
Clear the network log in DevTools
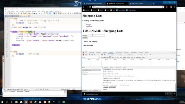click(x=86, y=55)
